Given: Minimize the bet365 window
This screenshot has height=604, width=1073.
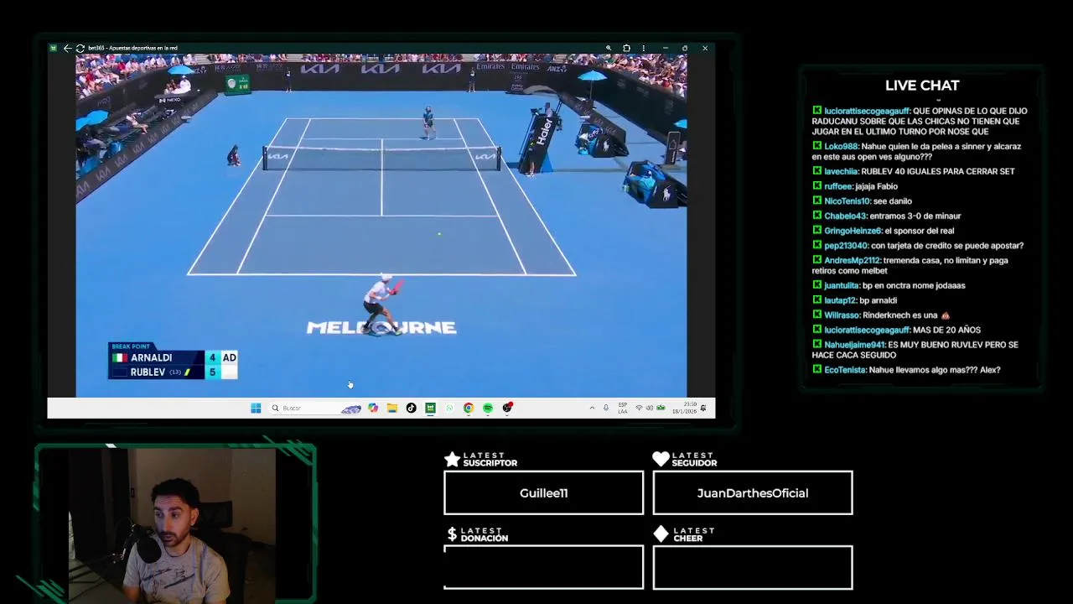Looking at the screenshot, I should 665,48.
